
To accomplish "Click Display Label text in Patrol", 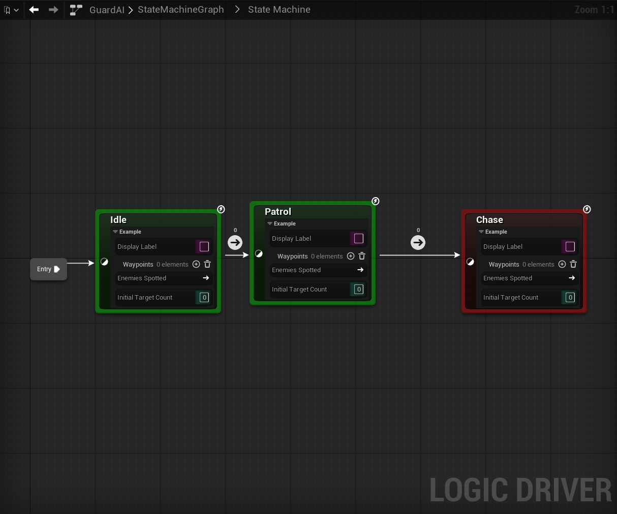I will pyautogui.click(x=292, y=239).
